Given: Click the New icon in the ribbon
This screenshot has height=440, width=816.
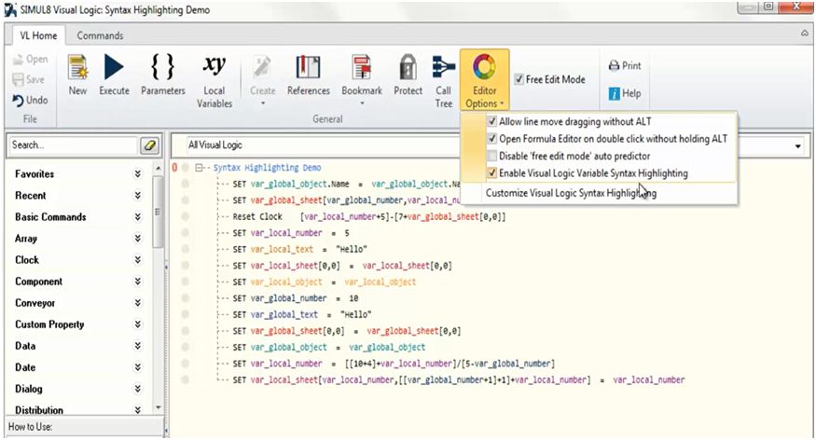Looking at the screenshot, I should point(77,67).
